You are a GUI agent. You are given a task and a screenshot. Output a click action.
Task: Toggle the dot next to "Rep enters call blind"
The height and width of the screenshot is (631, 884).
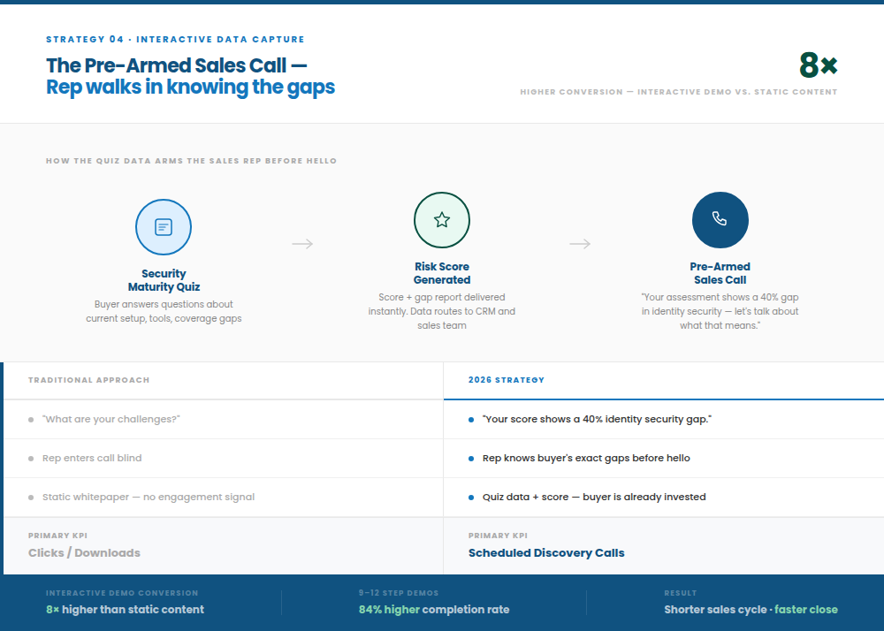pyautogui.click(x=31, y=458)
